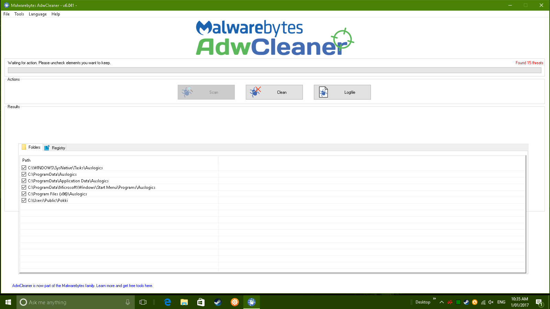Show hidden system tray icons
Viewport: 550px width, 309px height.
tap(442, 302)
